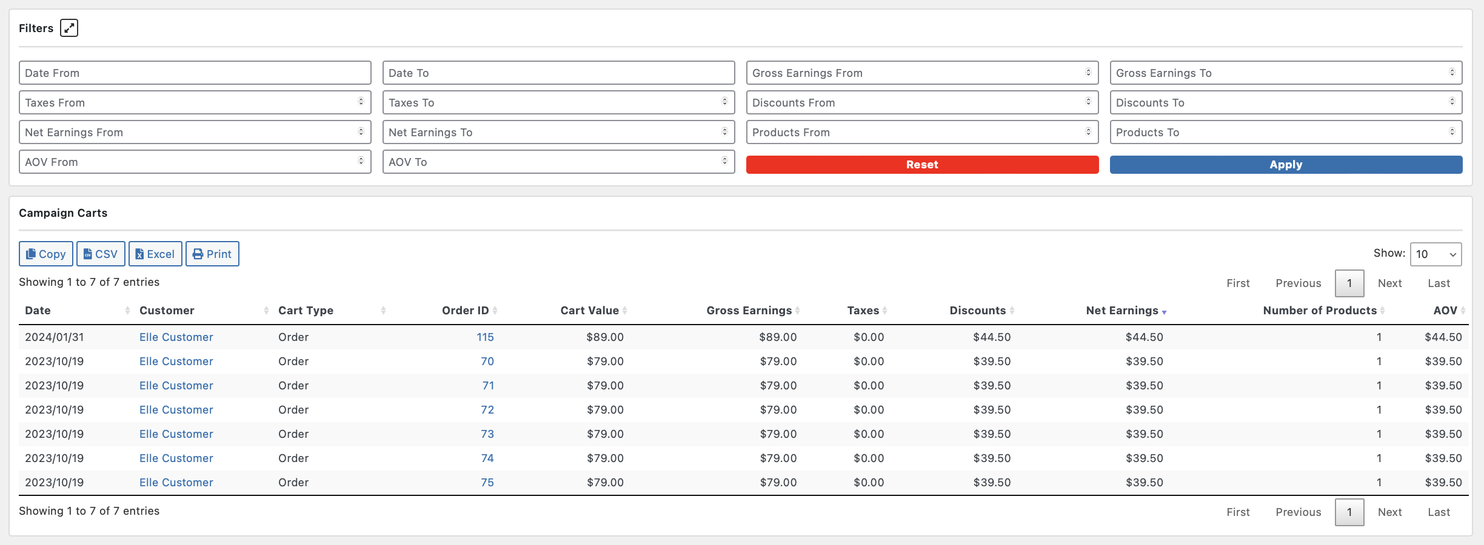Open Elle Customer in the 2024/01/31 row
Image resolution: width=1484 pixels, height=545 pixels.
(x=176, y=337)
